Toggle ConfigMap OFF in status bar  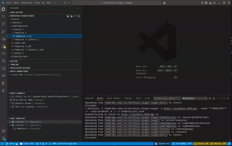click(x=182, y=143)
